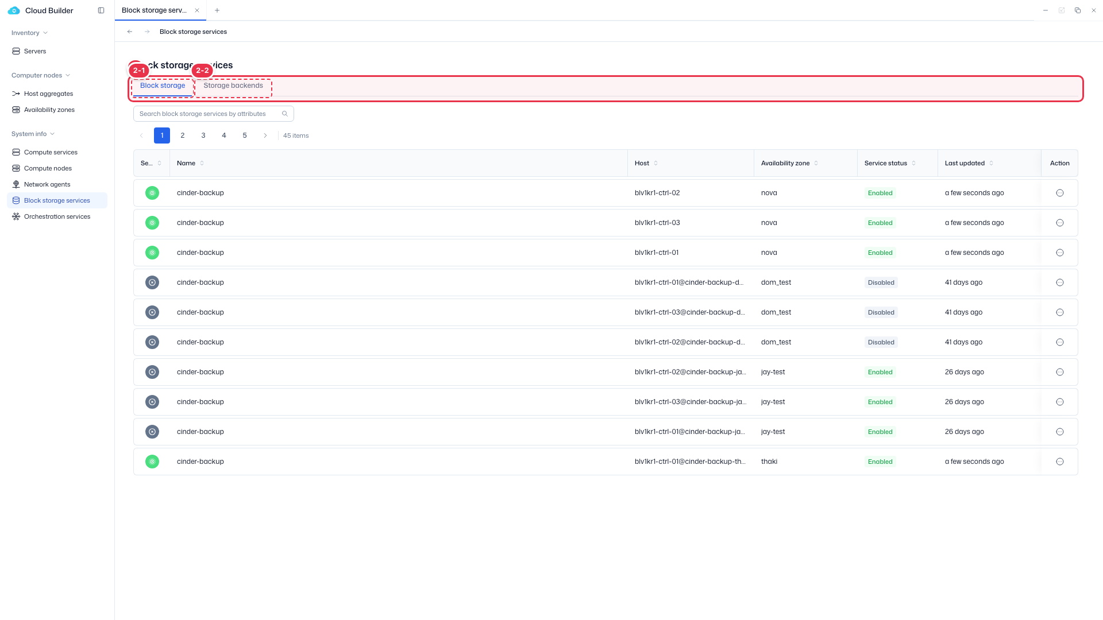Go to page 5

click(245, 135)
